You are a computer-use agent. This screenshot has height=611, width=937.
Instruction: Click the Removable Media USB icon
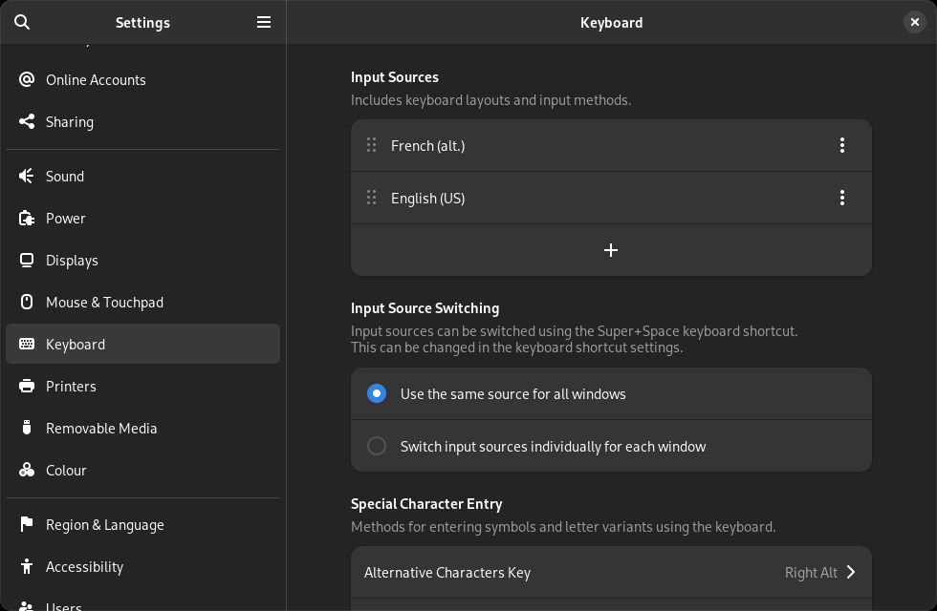27,428
